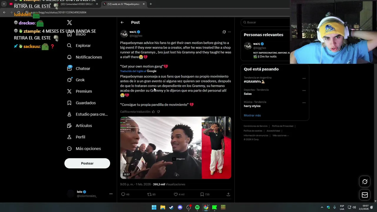Screen dimensions: 377x212
Task: Expand Más opciones in the sidebar
Action: pyautogui.click(x=84, y=149)
